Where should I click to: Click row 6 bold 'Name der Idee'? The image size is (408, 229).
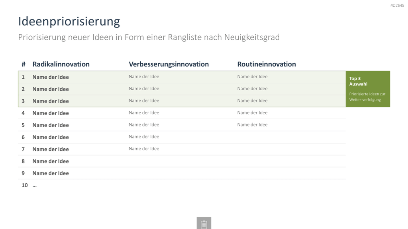pos(51,137)
